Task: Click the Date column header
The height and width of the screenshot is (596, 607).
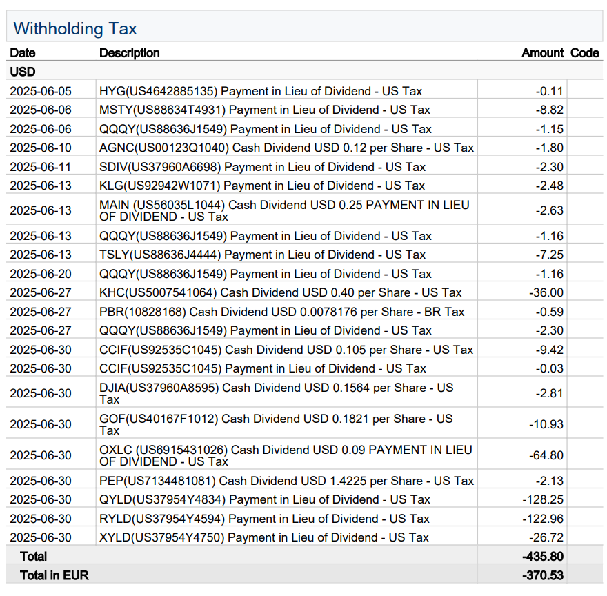Action: point(23,53)
